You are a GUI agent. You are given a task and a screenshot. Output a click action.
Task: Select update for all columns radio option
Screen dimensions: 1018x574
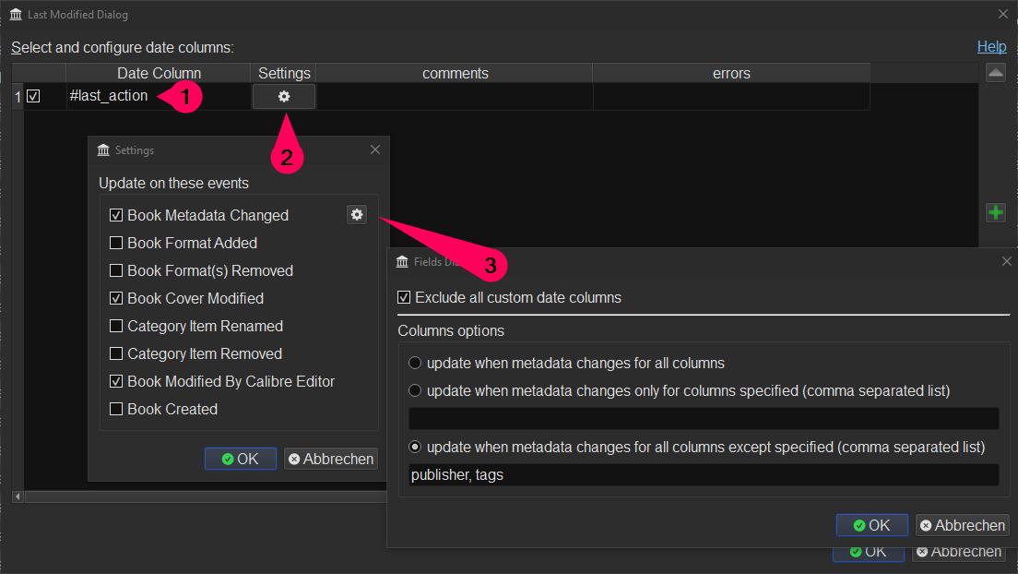coord(415,364)
